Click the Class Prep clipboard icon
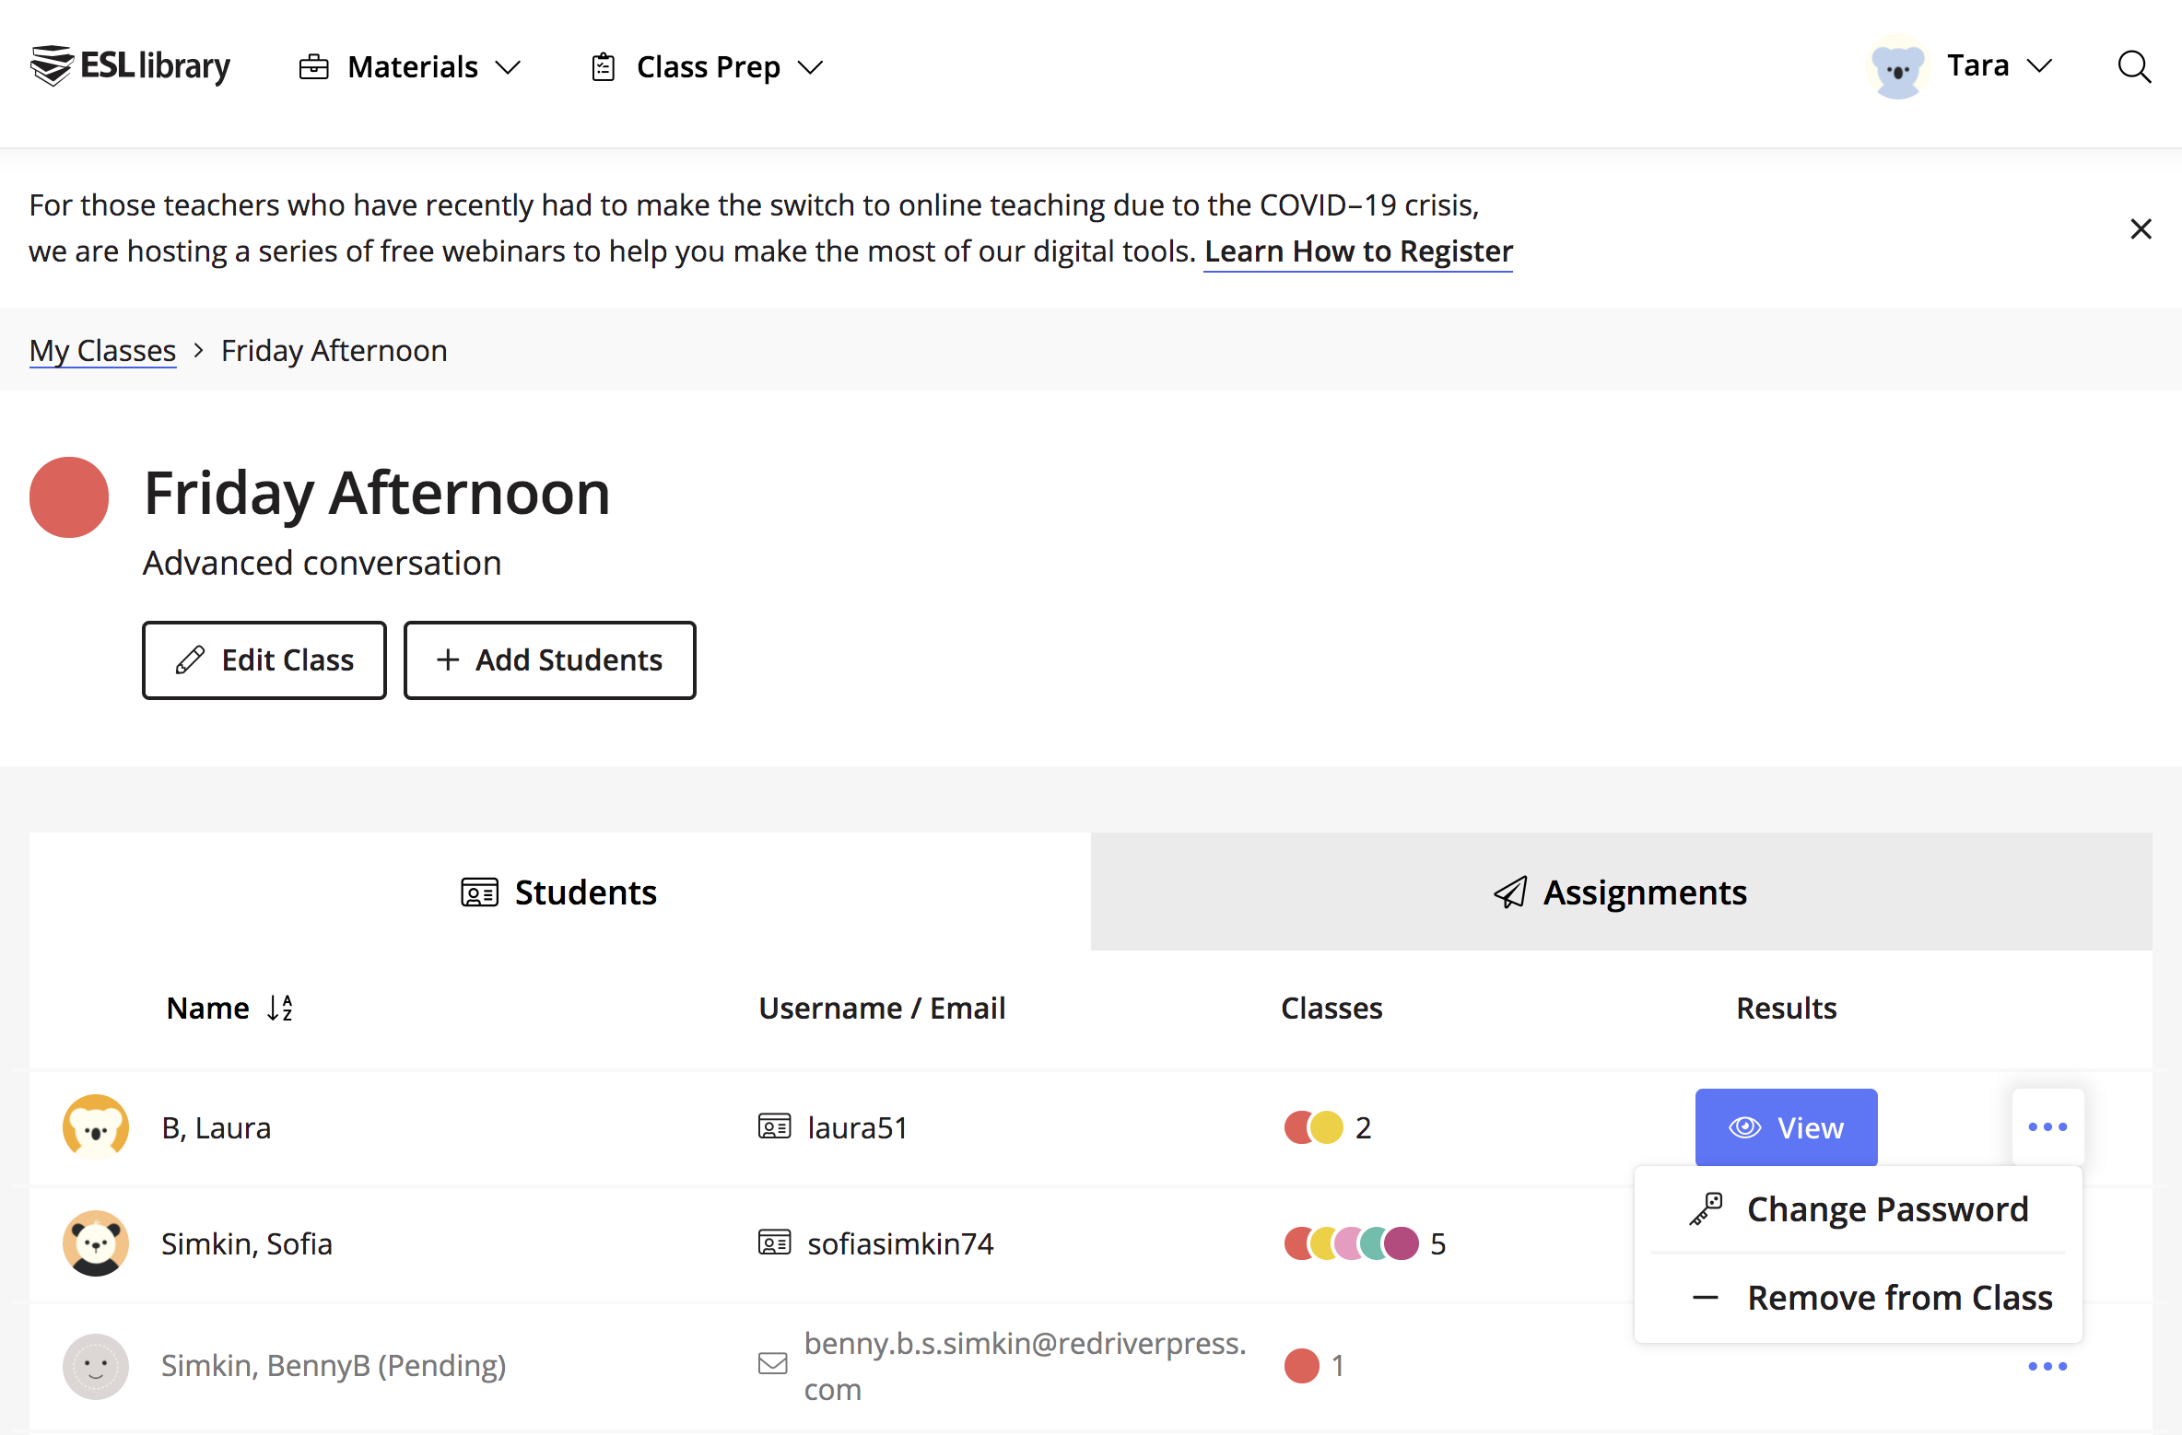 point(604,67)
